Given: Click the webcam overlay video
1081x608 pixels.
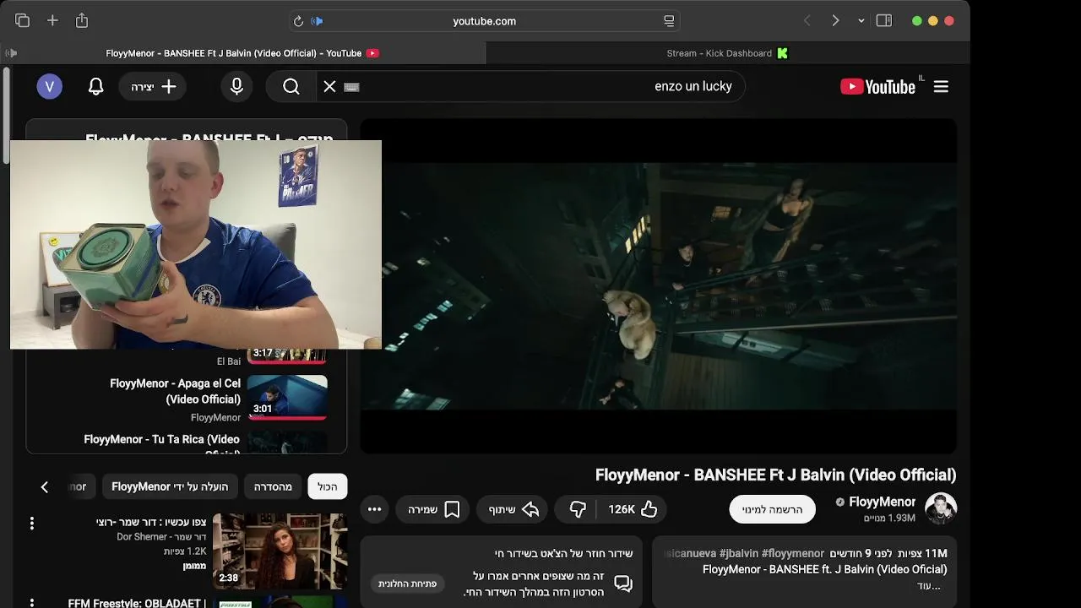Looking at the screenshot, I should pyautogui.click(x=196, y=244).
